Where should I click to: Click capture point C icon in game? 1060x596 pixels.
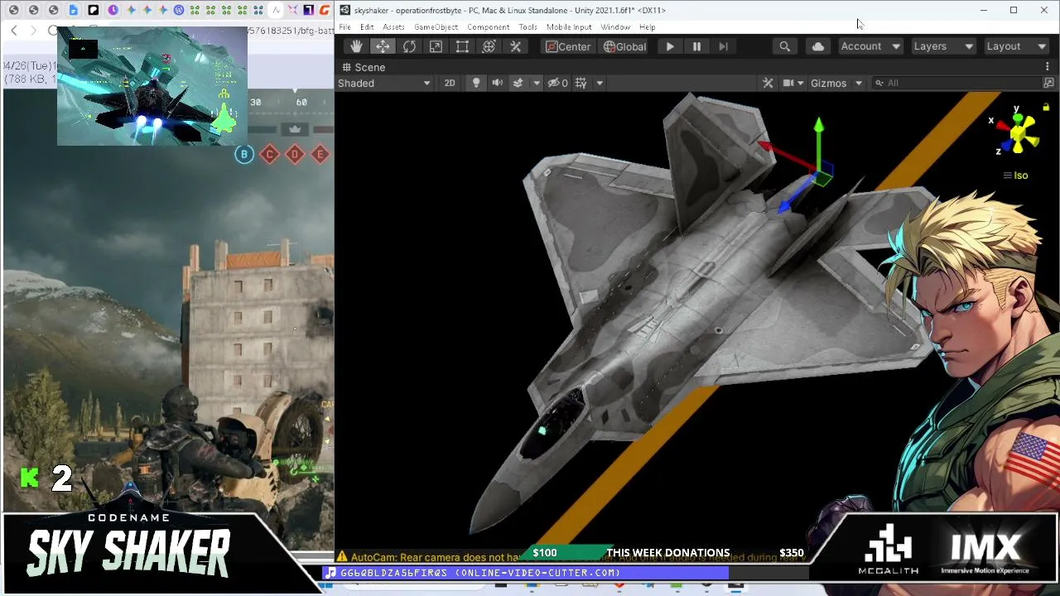click(x=269, y=154)
